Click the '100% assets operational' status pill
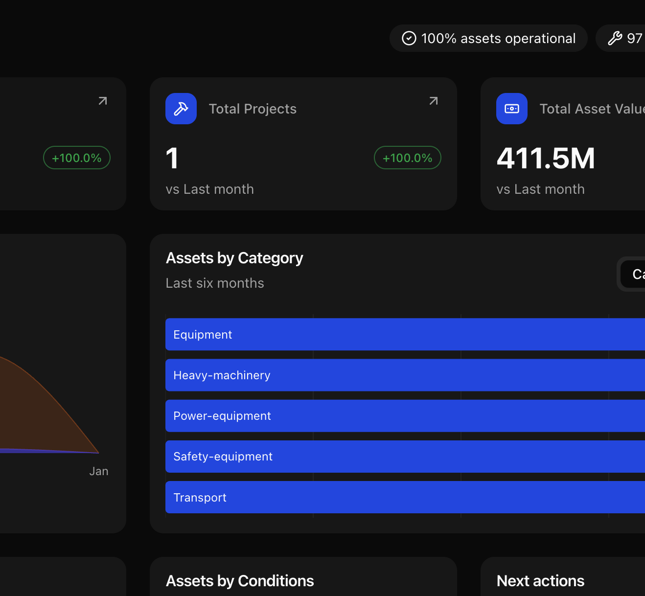Viewport: 645px width, 596px height. [488, 38]
